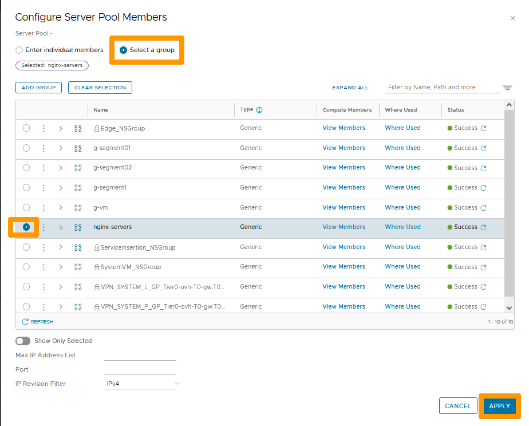Refresh status of Edge_NSGroup row
529x426 pixels.
point(484,128)
